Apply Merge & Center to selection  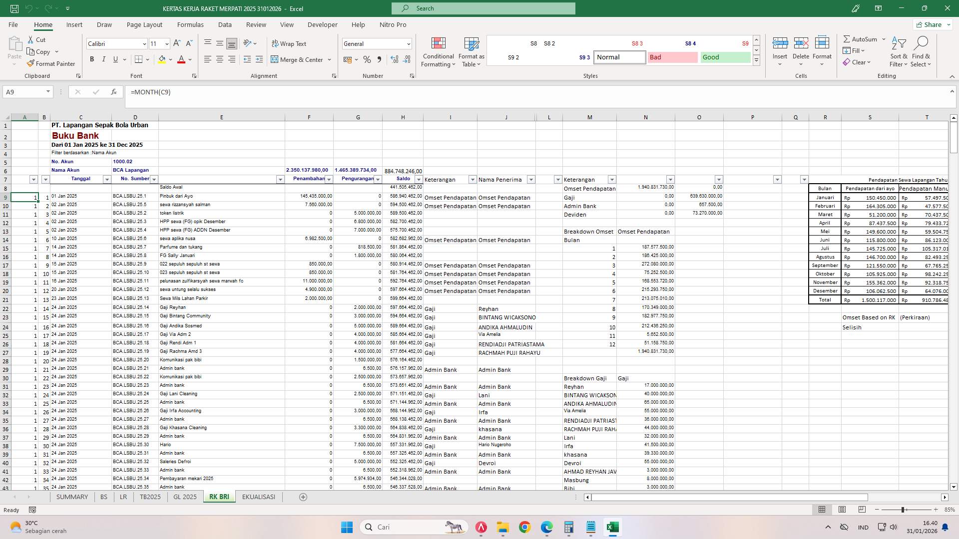pos(298,59)
